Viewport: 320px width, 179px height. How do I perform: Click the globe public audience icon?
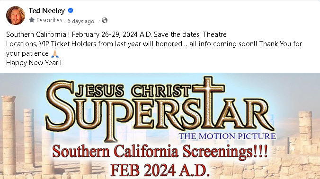pyautogui.click(x=105, y=20)
